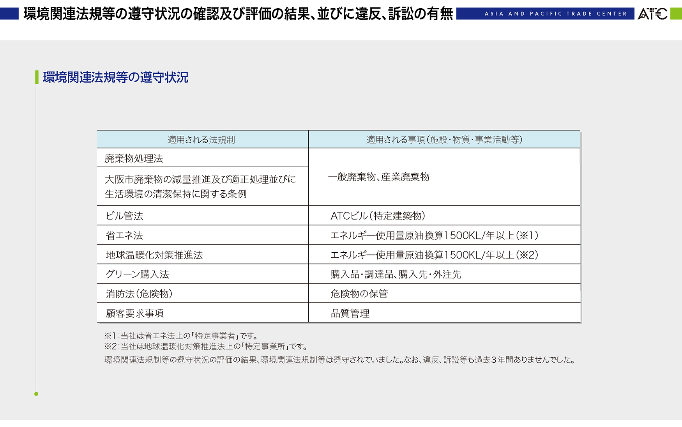Click the 適用される事項 column header
The width and height of the screenshot is (682, 427).
(444, 140)
